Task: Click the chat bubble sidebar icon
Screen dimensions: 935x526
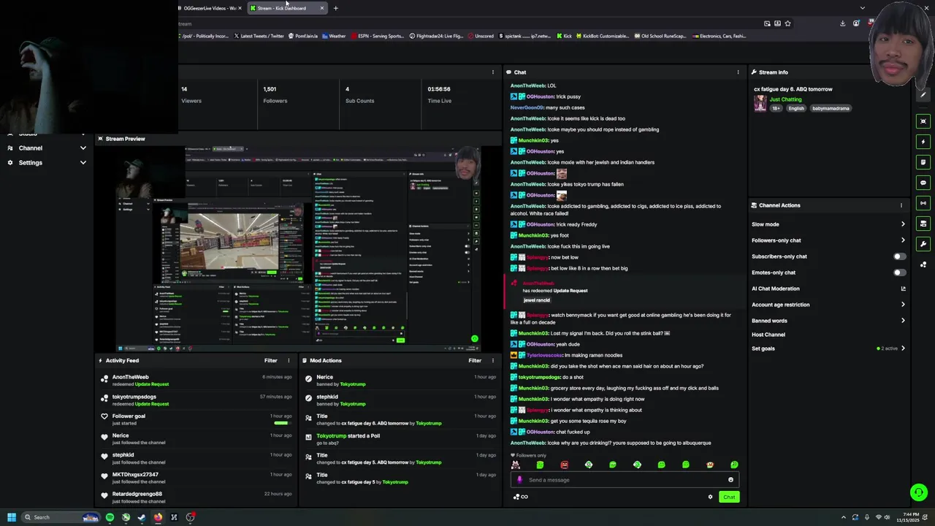Action: (x=923, y=183)
